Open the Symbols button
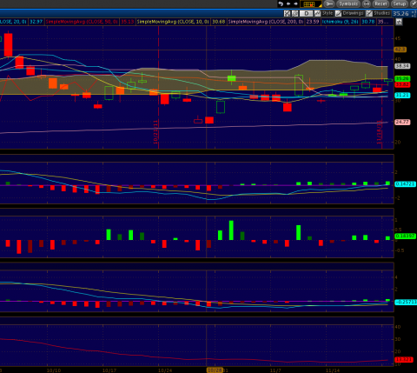Screen dimensions: 417x373 348,3
